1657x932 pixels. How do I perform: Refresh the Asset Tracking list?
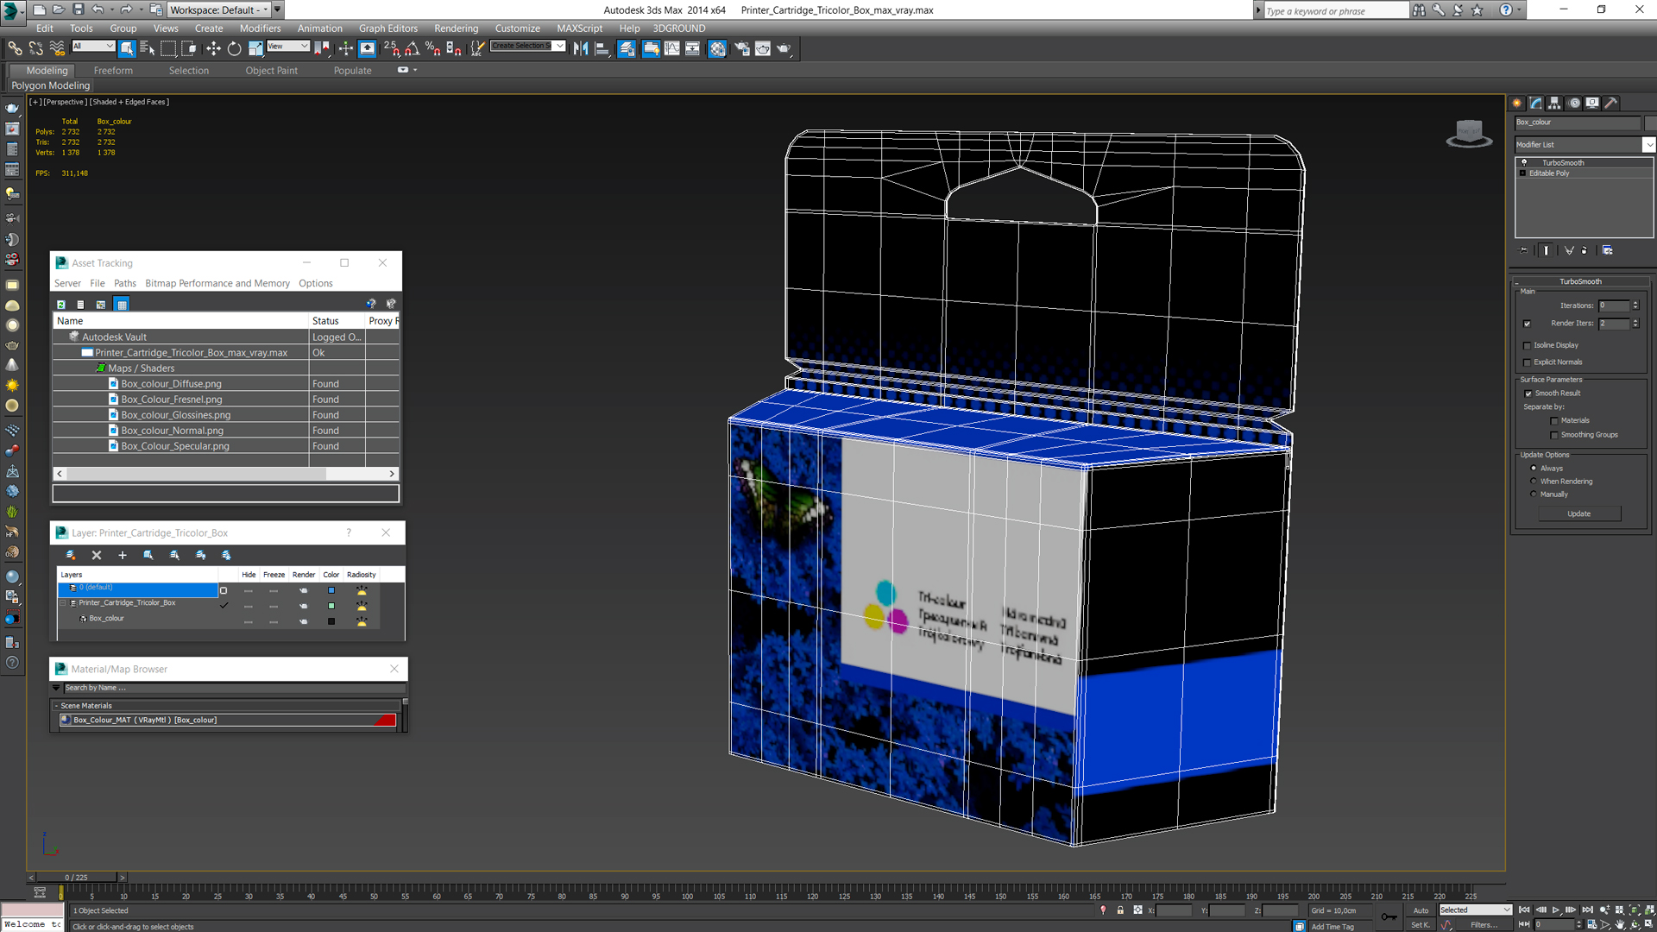point(60,305)
